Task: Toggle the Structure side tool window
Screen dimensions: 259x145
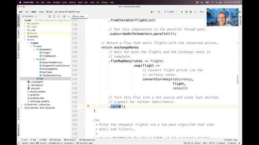Action: point(19,114)
